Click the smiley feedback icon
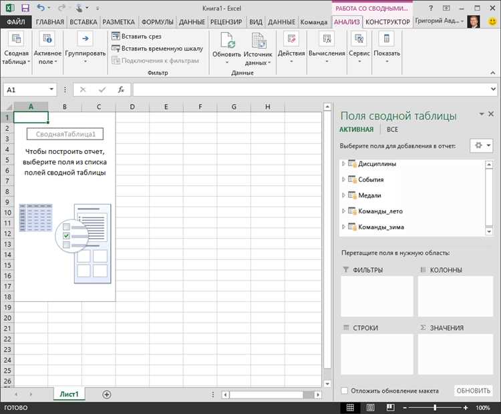This screenshot has height=414, width=501. (493, 22)
